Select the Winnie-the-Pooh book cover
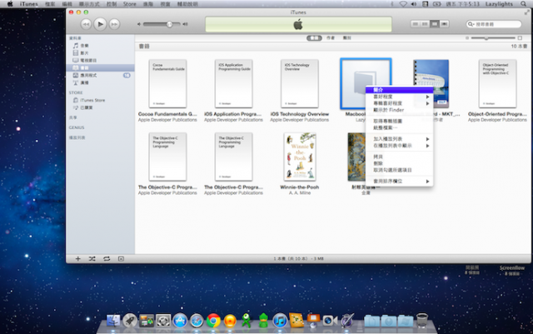 pos(300,157)
